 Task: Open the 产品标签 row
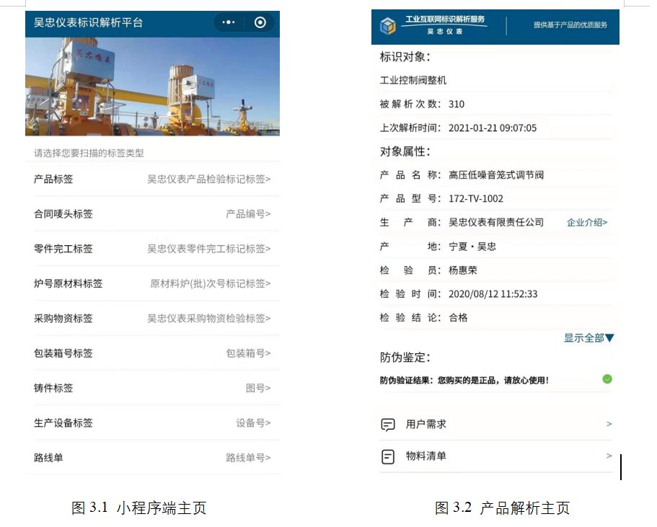(x=152, y=180)
